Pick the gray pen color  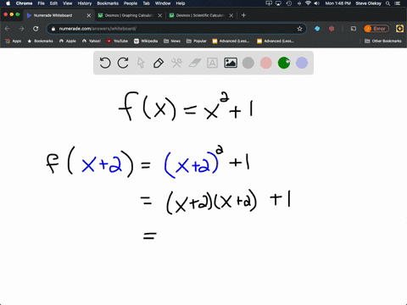point(248,63)
